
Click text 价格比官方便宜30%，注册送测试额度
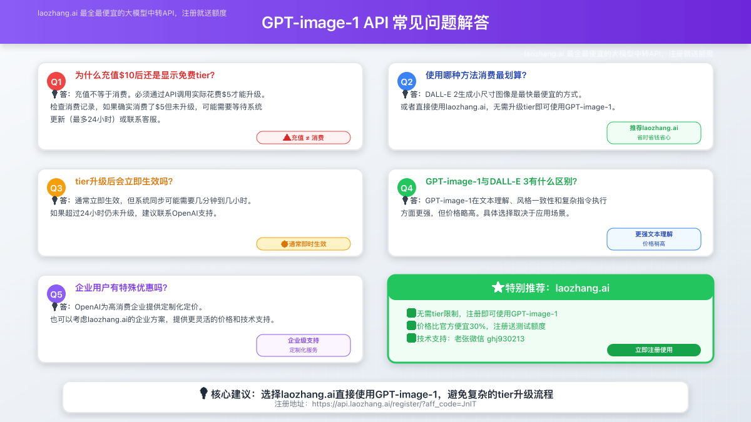pos(481,326)
